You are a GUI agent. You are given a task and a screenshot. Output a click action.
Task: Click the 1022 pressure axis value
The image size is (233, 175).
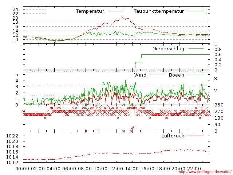[x=12, y=136]
